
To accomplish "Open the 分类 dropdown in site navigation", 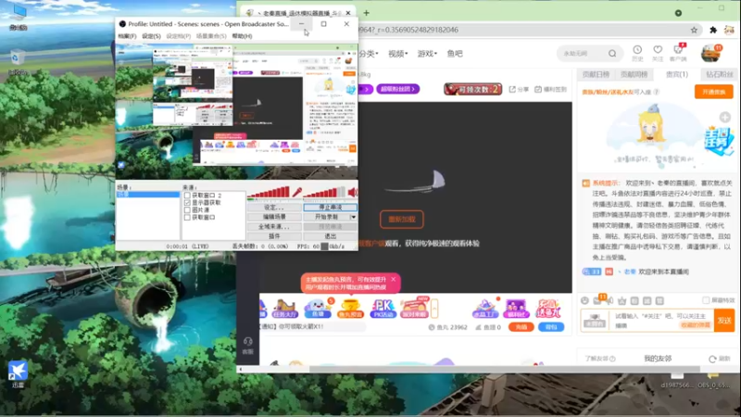I will tap(369, 54).
